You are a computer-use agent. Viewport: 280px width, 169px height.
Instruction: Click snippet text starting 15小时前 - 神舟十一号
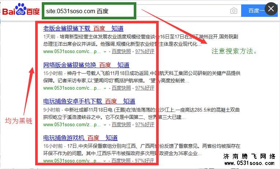142,77
